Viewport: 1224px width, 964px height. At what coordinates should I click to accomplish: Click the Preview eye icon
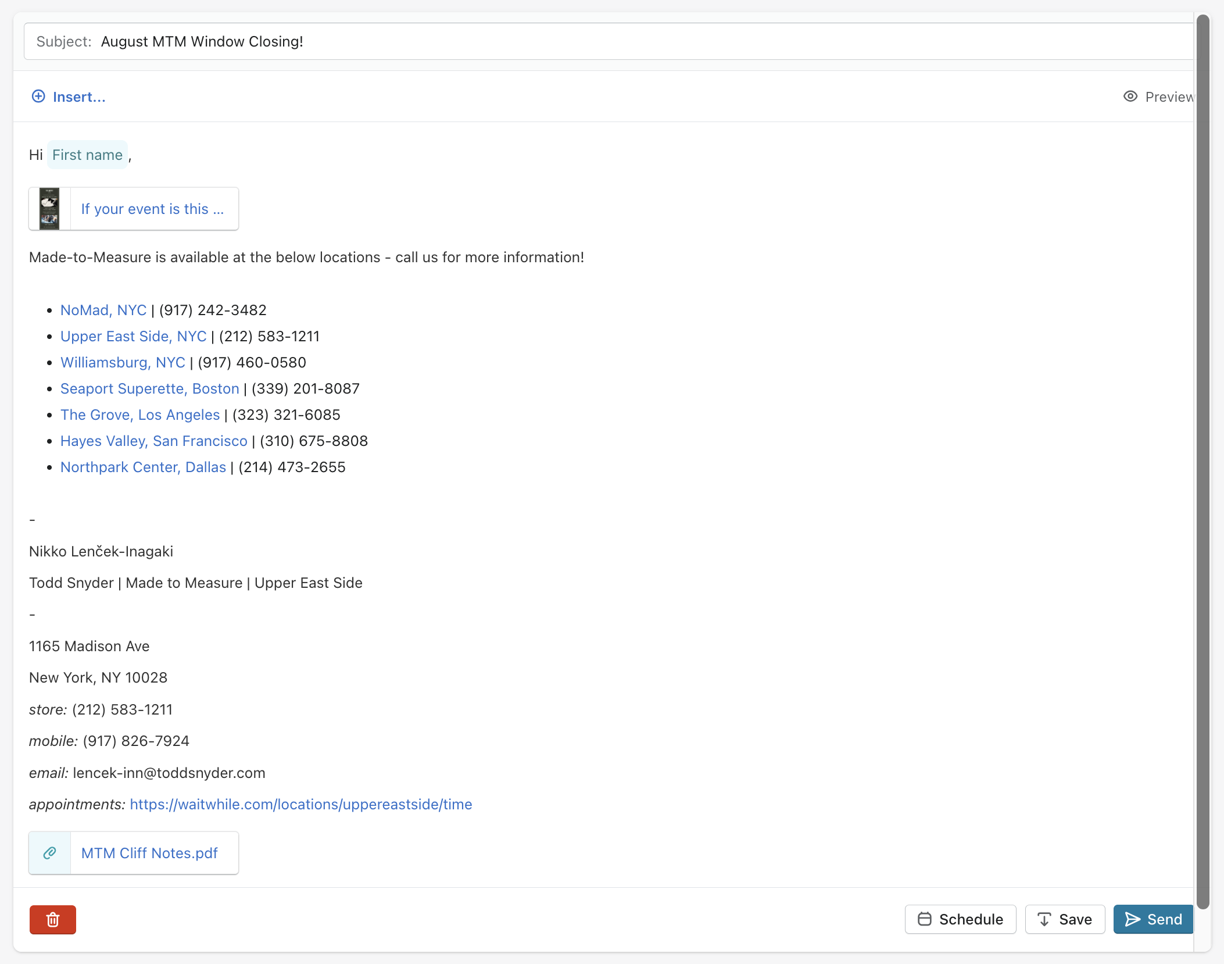coord(1130,97)
